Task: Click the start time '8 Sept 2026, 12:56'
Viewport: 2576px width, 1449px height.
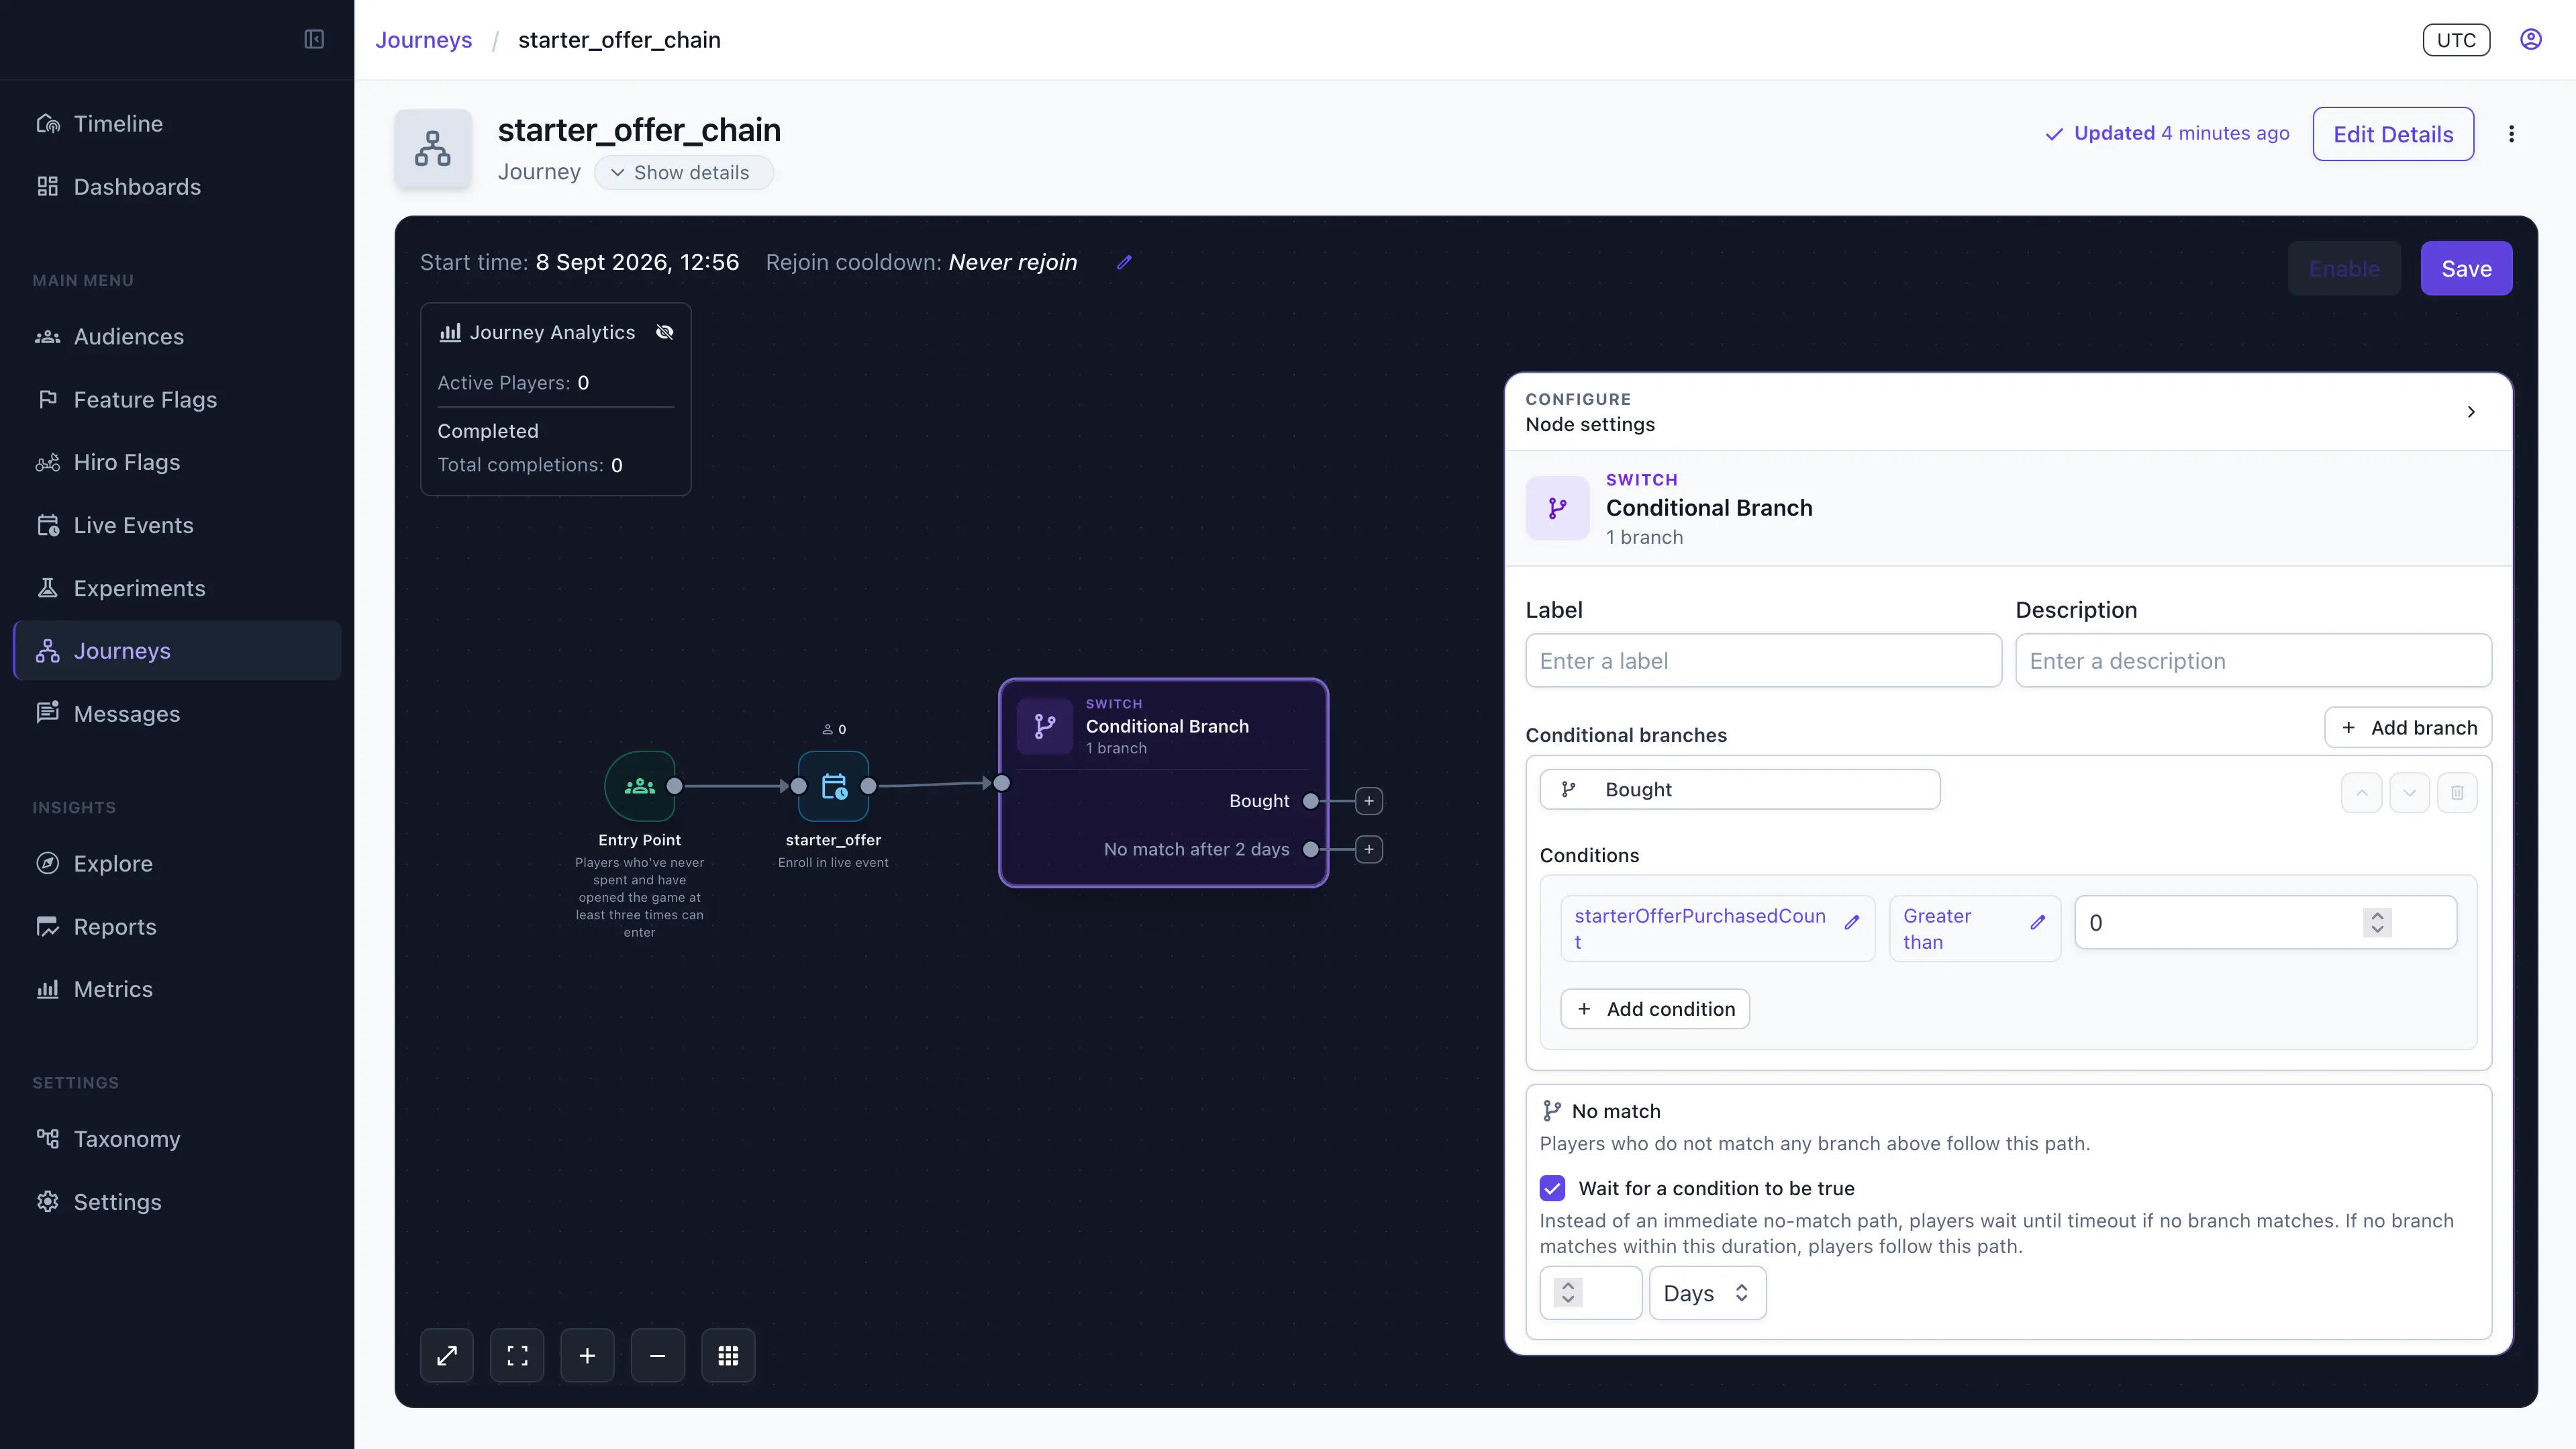Action: [x=638, y=262]
